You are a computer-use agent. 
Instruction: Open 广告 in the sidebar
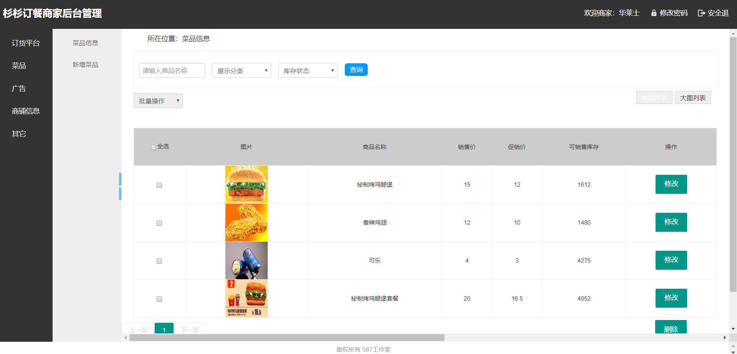tap(19, 89)
